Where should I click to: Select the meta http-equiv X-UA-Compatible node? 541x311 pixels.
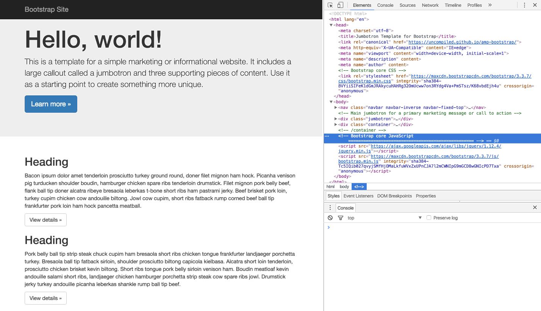tap(405, 48)
